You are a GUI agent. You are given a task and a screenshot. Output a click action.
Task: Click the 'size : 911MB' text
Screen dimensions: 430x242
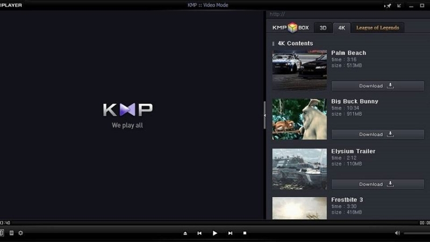click(x=347, y=114)
